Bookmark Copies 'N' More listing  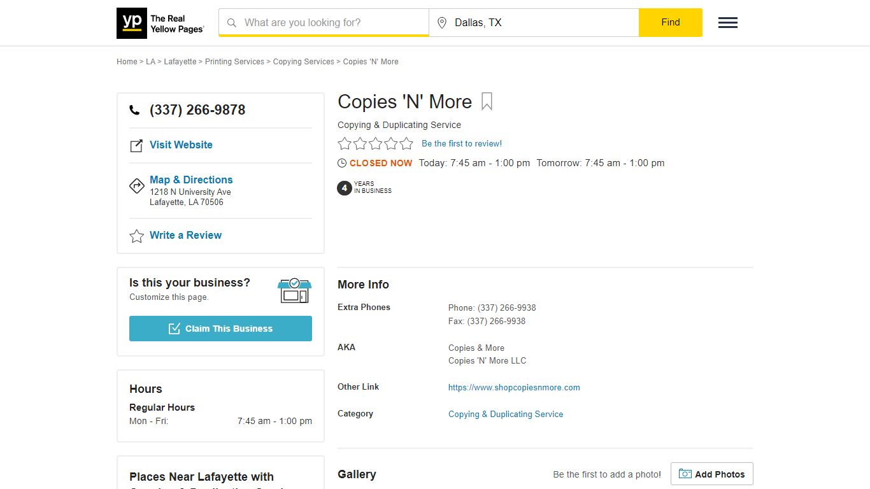tap(487, 102)
